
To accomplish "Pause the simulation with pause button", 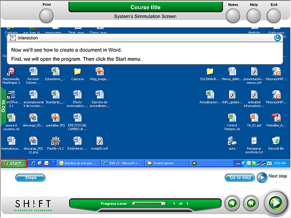I will (251, 204).
